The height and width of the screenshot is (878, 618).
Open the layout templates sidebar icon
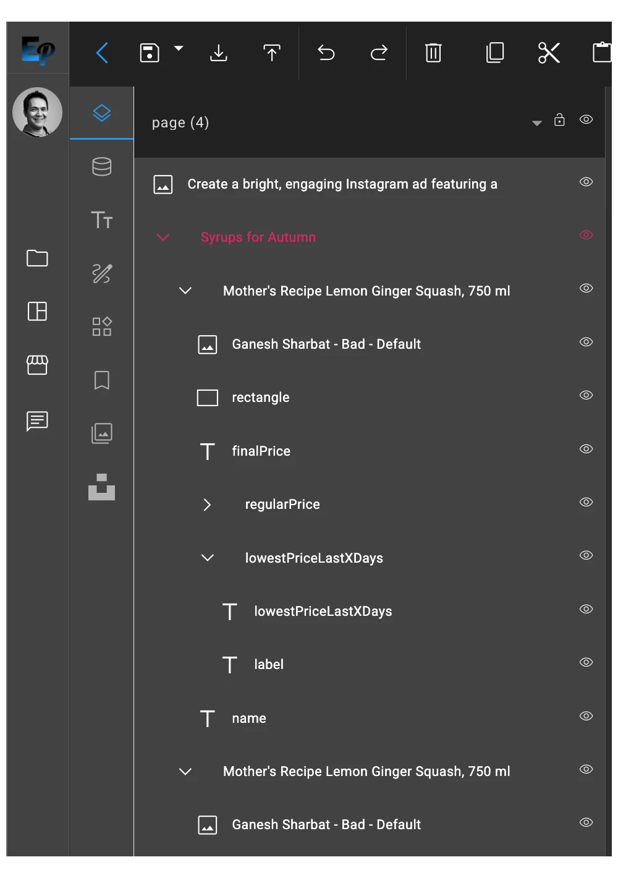point(37,311)
